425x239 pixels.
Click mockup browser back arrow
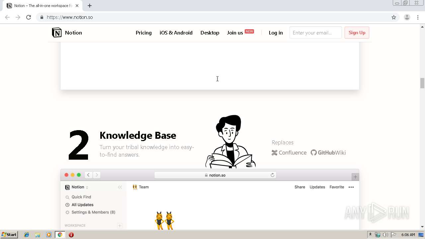click(88, 175)
